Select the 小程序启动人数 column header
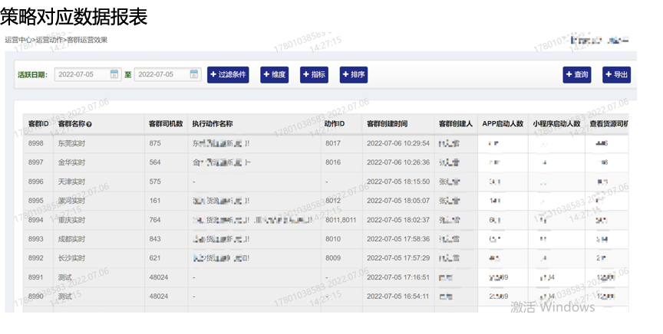This screenshot has width=663, height=334. pyautogui.click(x=556, y=124)
